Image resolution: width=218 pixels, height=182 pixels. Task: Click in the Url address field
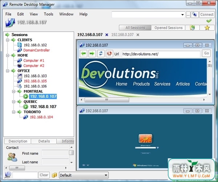(x=161, y=54)
